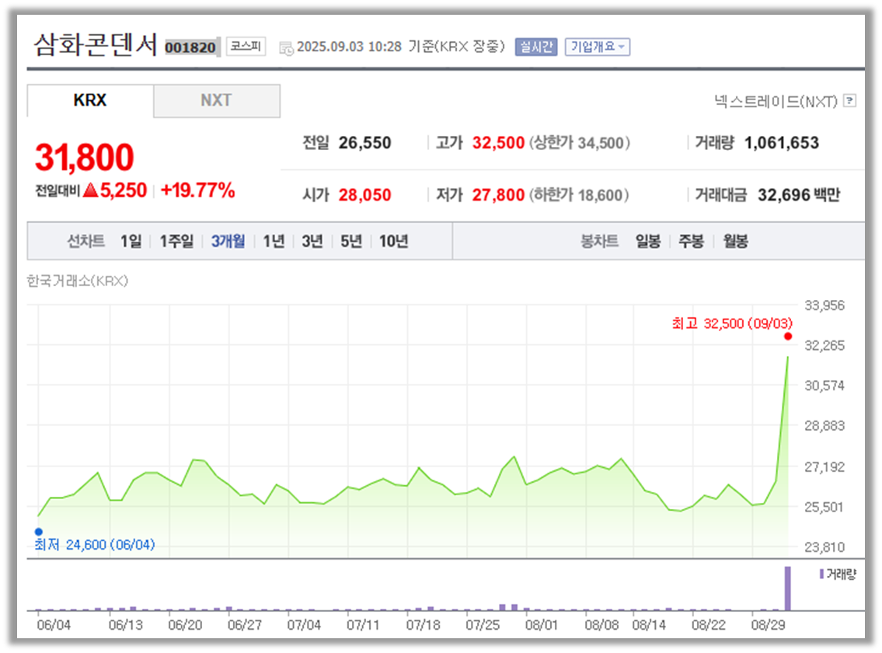
Task: Click the 하한가 18,600 limit text
Action: [579, 195]
